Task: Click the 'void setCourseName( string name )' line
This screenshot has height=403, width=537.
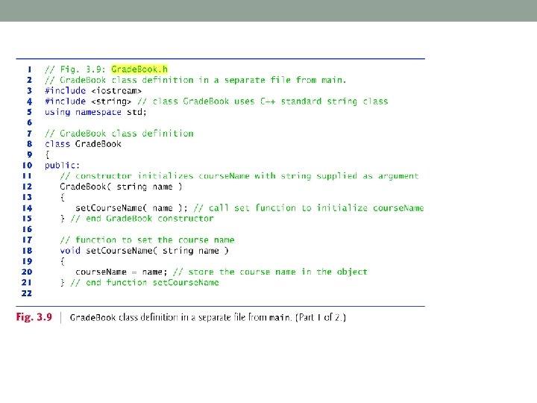Action: [x=144, y=251]
